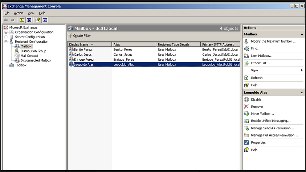Image resolution: width=306 pixels, height=172 pixels.
Task: Sort by Recipient Type Details column header
Action: pyautogui.click(x=178, y=44)
